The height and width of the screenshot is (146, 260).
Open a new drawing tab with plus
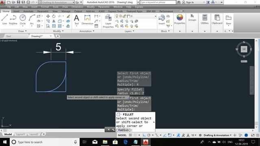[x=58, y=36]
